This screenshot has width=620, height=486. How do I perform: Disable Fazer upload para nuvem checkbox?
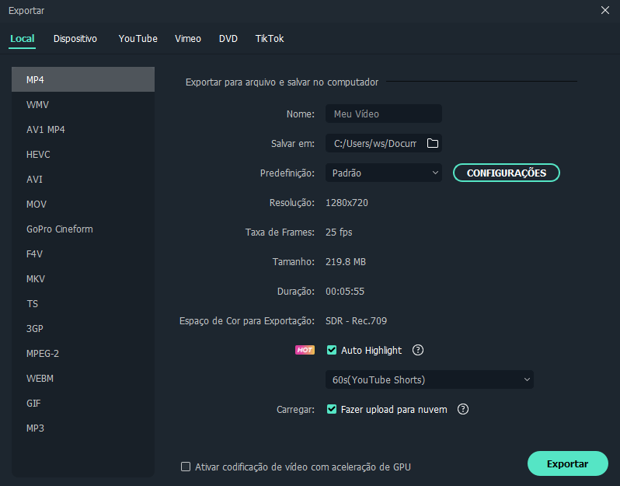click(x=331, y=409)
